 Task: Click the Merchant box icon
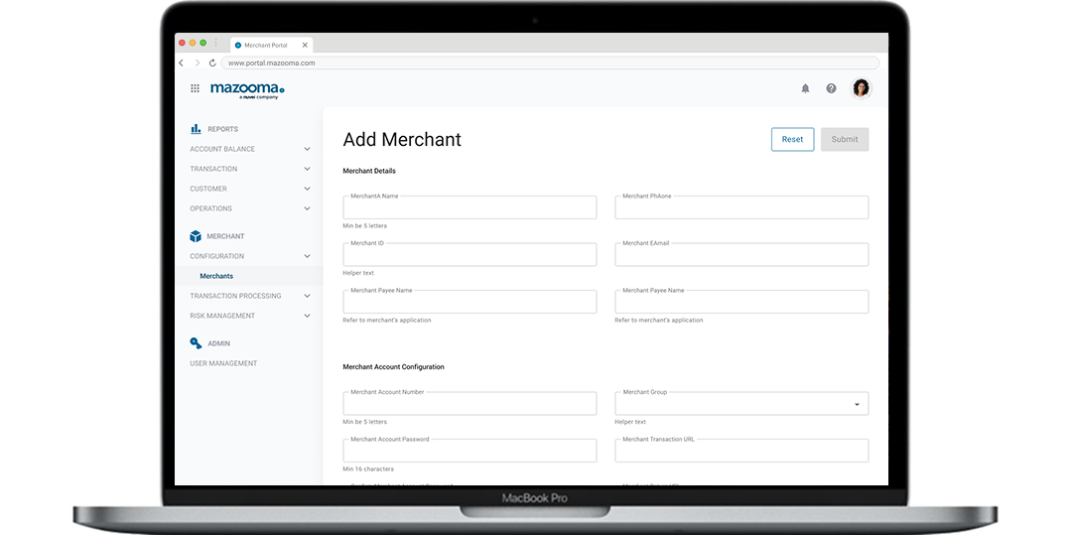(196, 236)
